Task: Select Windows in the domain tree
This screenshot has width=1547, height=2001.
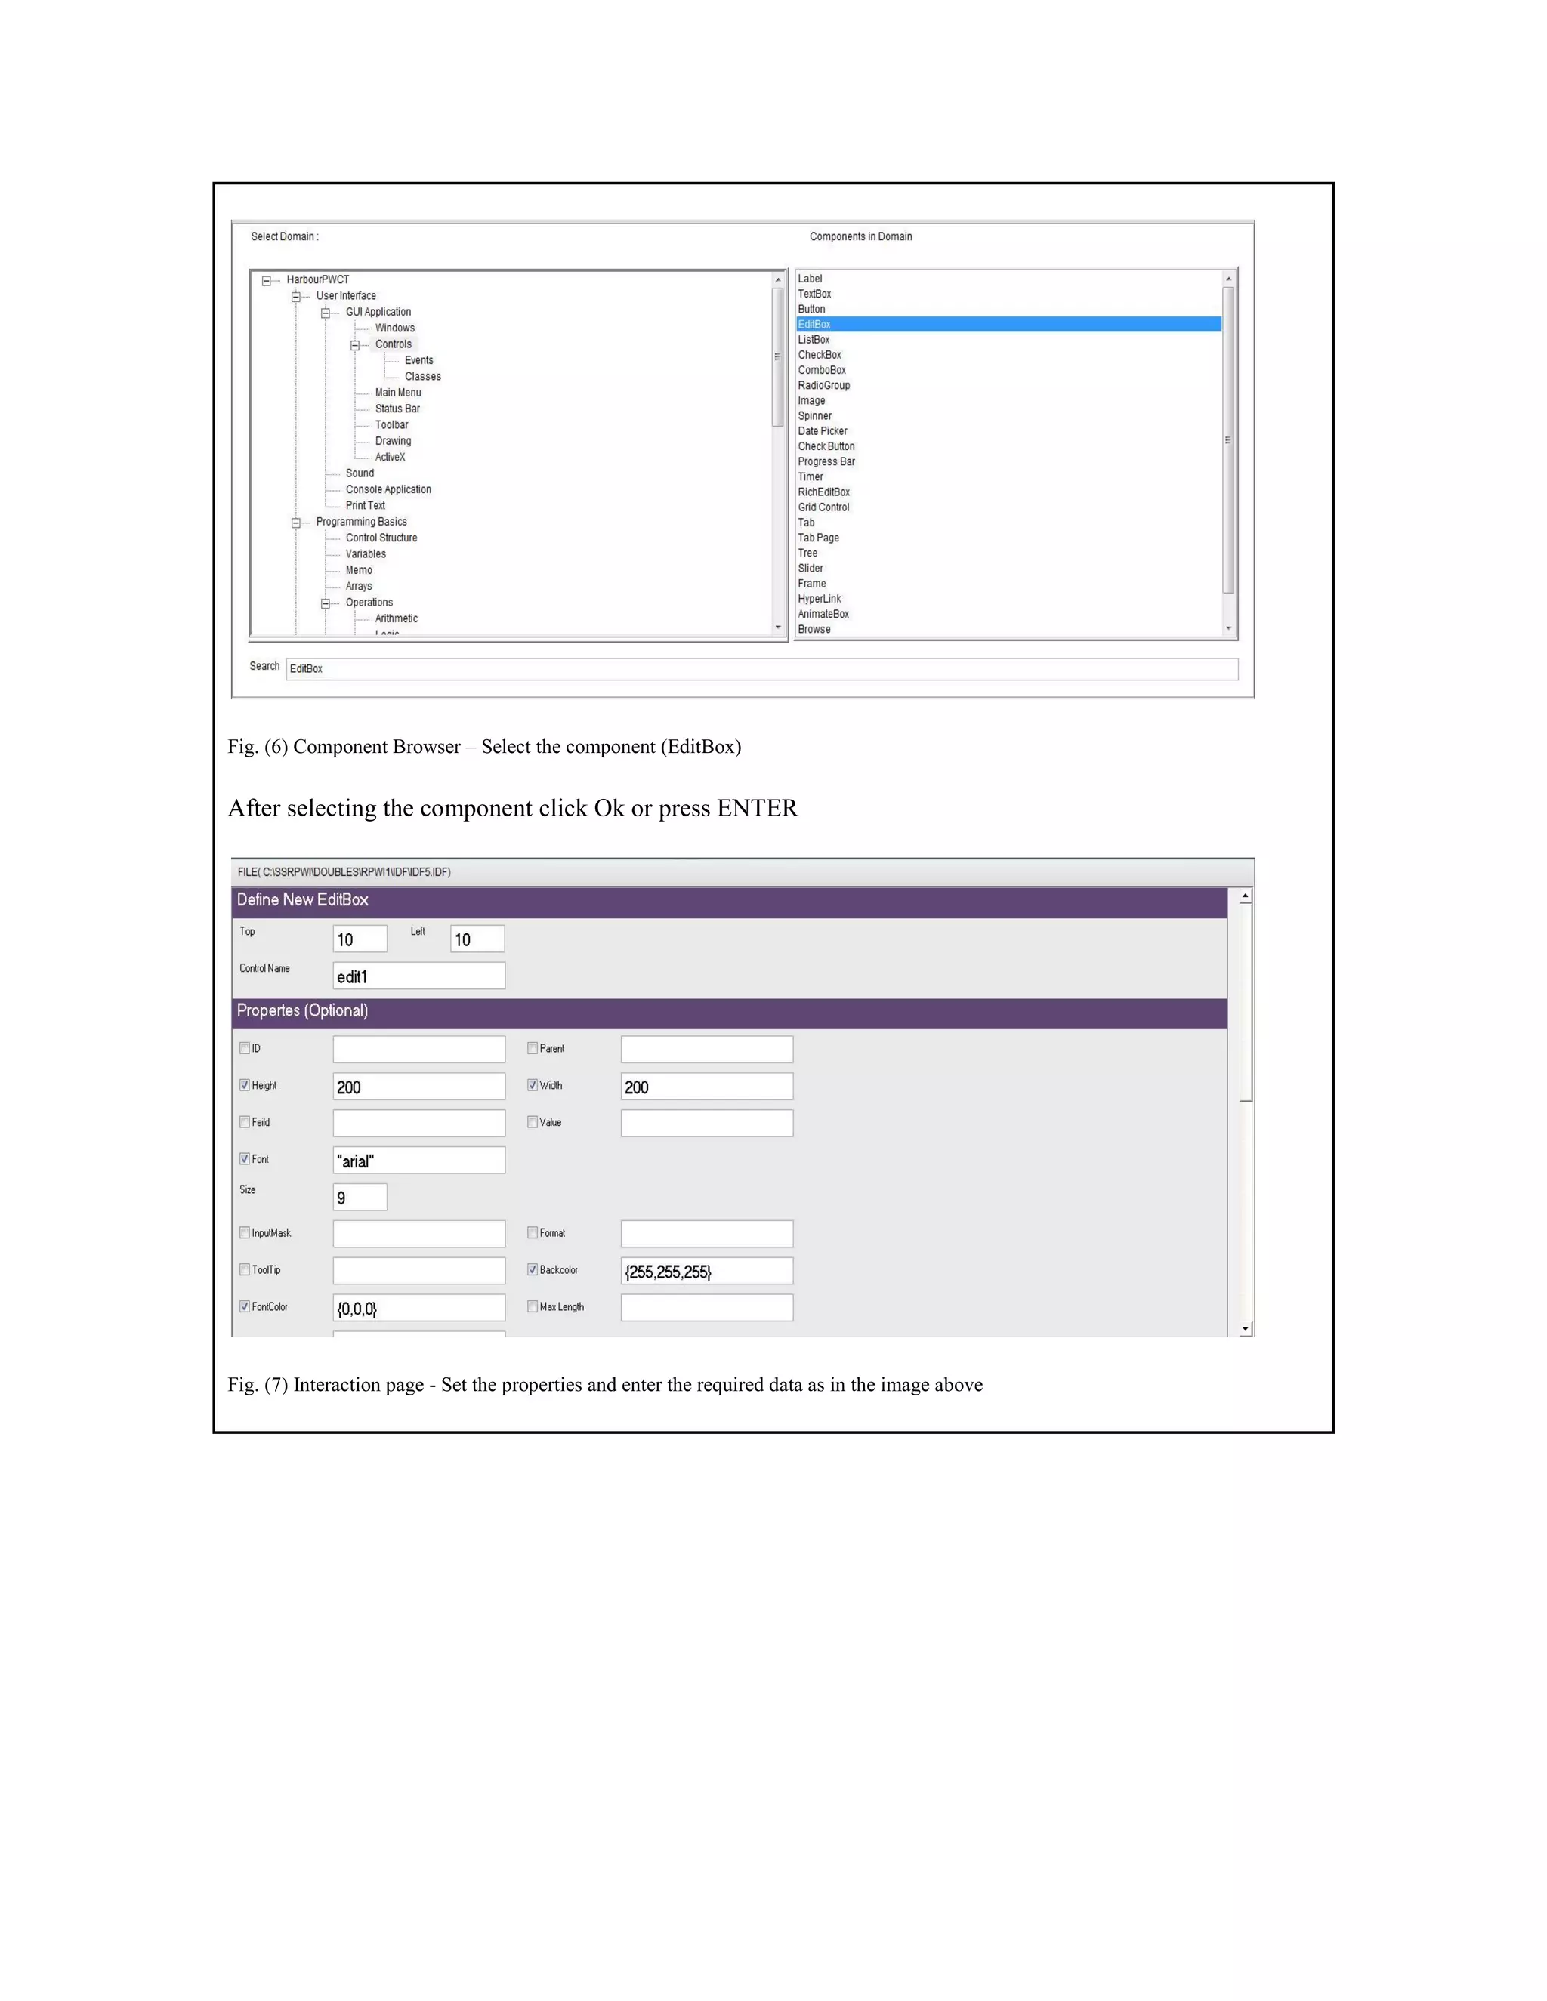Action: (x=395, y=328)
